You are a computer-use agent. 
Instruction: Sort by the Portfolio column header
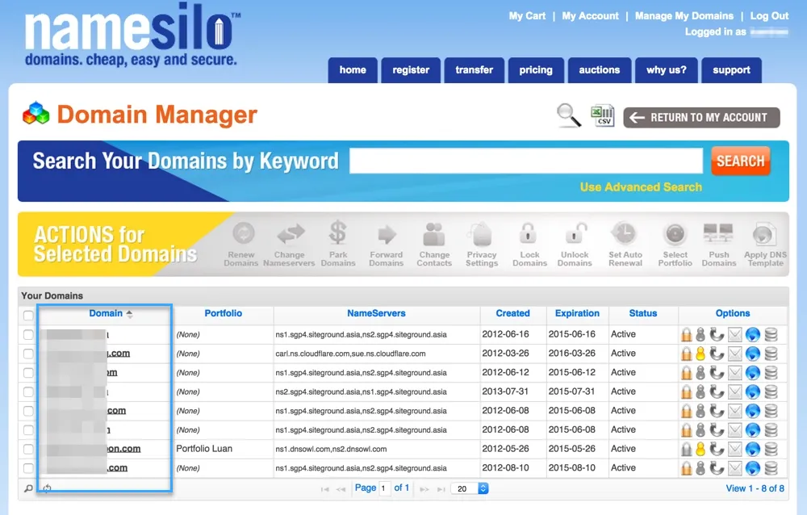[x=223, y=313]
